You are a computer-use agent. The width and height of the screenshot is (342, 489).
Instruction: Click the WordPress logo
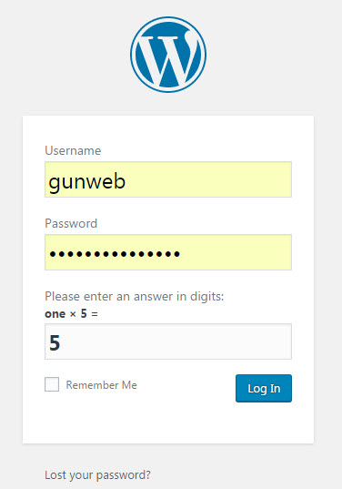[x=168, y=55]
